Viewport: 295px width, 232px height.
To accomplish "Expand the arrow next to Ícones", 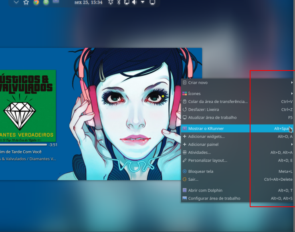I will click(292, 93).
